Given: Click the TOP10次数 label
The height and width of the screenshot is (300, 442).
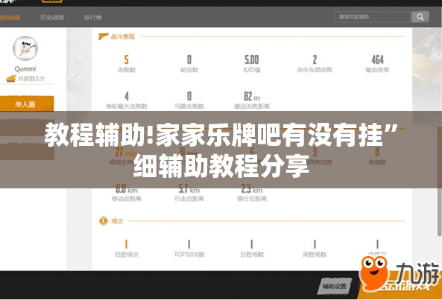Looking at the screenshot, I should 189,255.
